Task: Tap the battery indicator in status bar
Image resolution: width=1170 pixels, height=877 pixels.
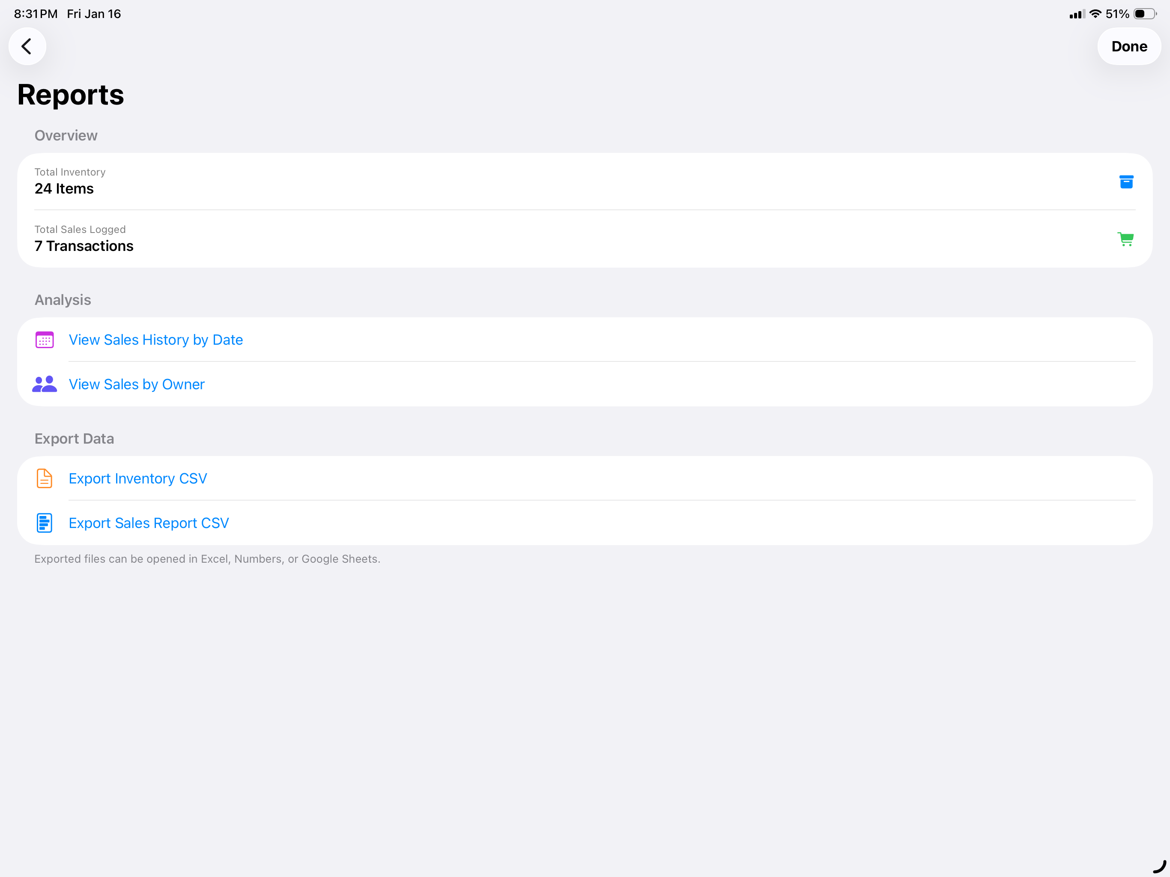Action: (1145, 14)
